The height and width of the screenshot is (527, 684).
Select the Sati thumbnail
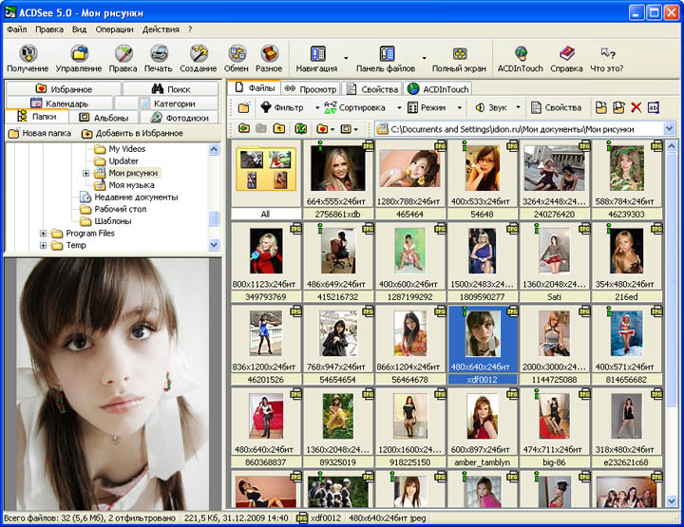pyautogui.click(x=554, y=263)
